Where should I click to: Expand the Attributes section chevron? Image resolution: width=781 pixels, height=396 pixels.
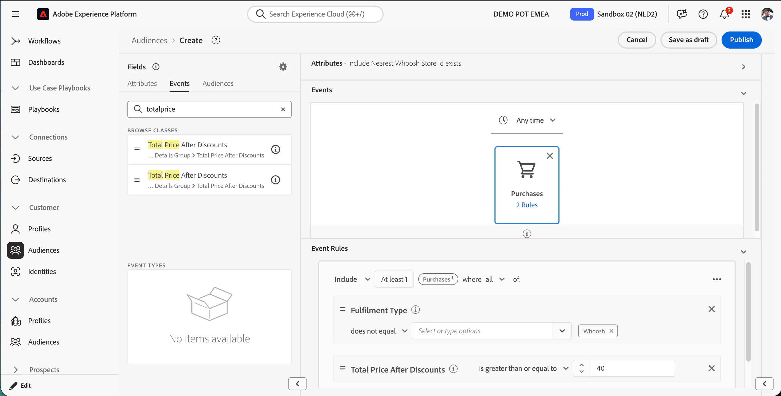pyautogui.click(x=743, y=67)
